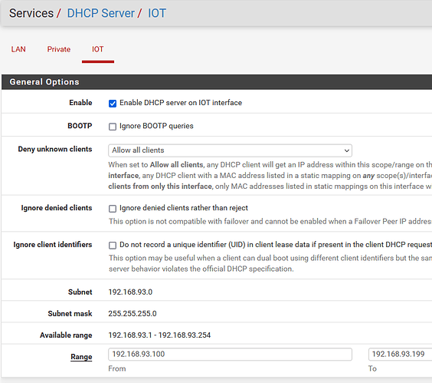Viewport: 432px width, 383px height.
Task: Click the General Options section header
Action: (x=44, y=82)
